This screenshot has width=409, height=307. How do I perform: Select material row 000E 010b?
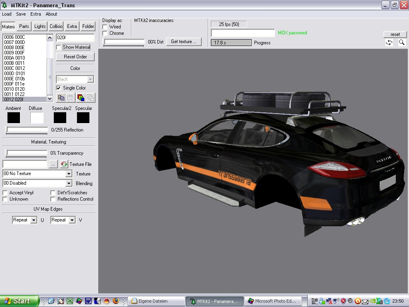24,79
